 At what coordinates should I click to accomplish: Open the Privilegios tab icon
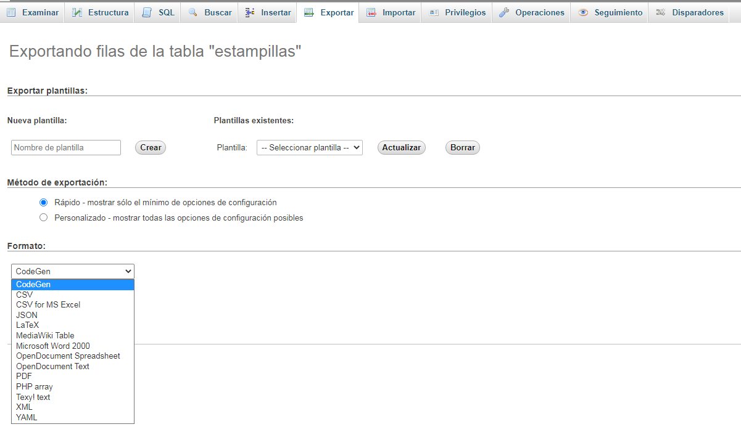436,12
